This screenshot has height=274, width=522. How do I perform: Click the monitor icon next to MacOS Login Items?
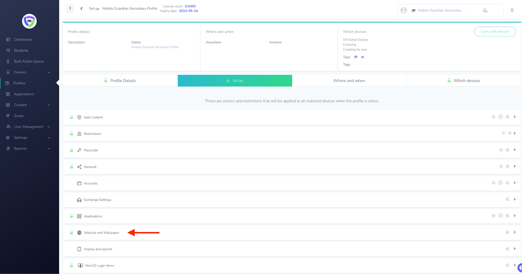click(x=80, y=266)
